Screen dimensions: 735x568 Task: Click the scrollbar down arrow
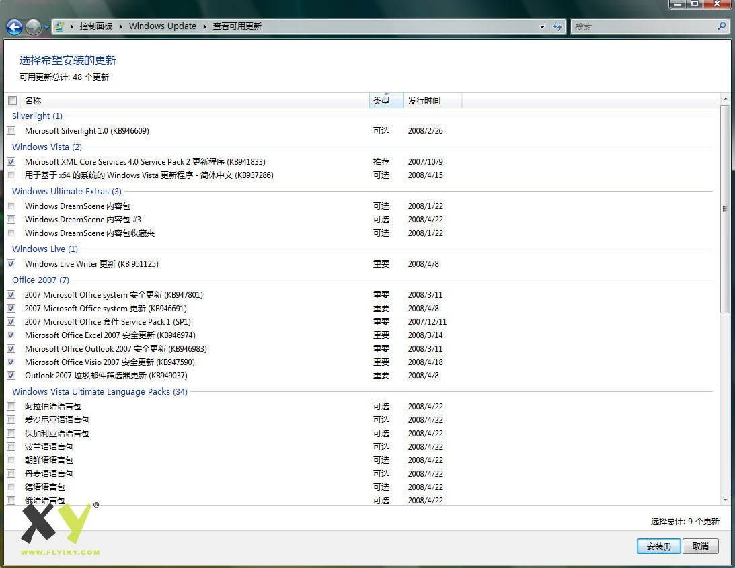pos(725,500)
